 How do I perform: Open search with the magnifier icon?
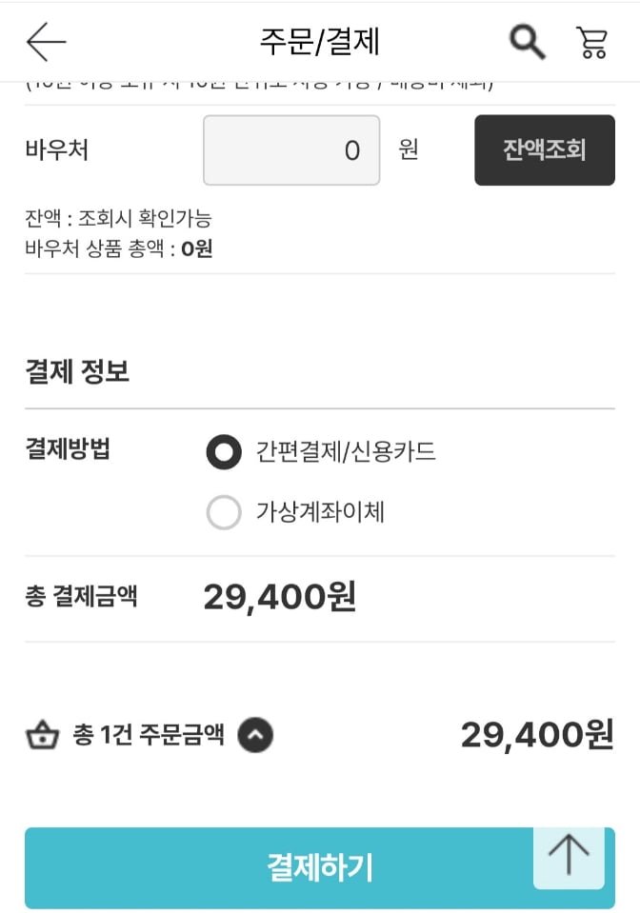click(527, 42)
